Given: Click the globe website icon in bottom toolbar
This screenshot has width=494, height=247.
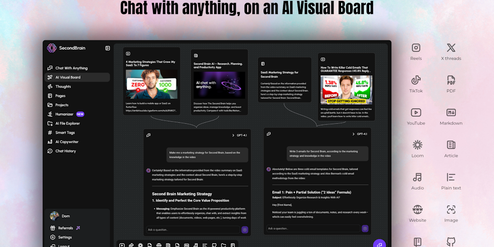Looking at the screenshot, I should tap(159, 245).
